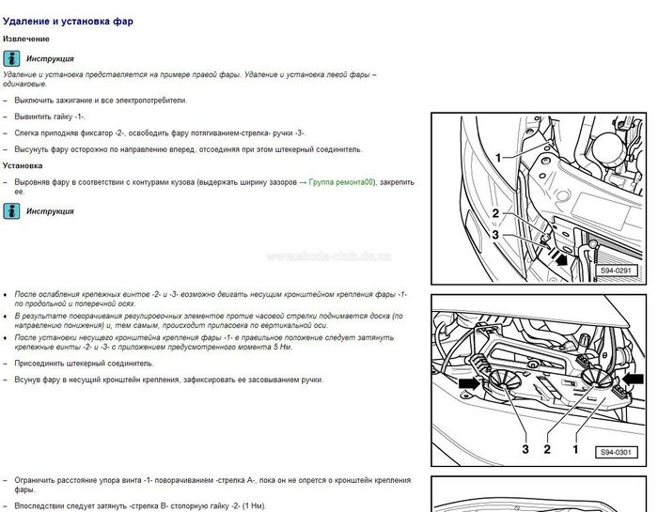658x512 pixels.
Task: Select callout number 1 in diagram S94-0301
Action: tap(575, 449)
